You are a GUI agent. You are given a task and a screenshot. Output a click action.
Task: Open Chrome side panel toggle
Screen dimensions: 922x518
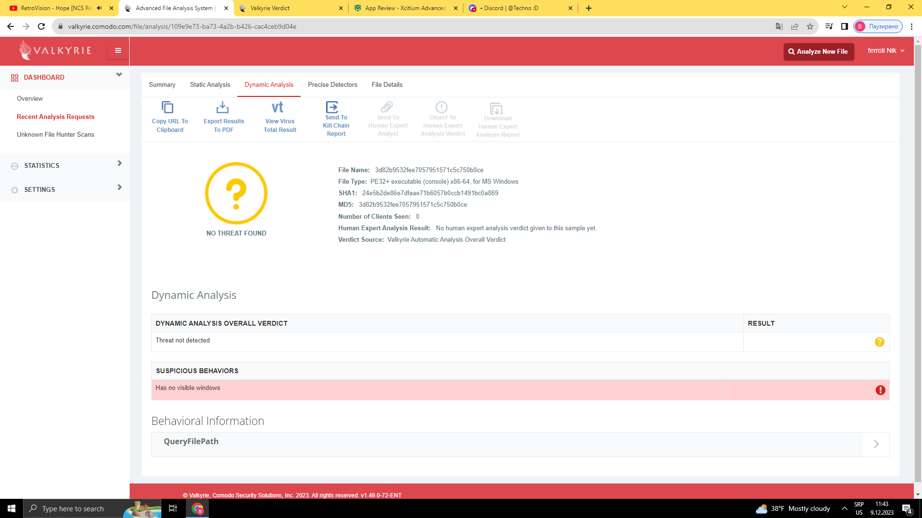tap(845, 26)
